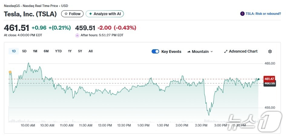This screenshot has height=136, width=286.
Task: Click the 461.47 red price label
Action: (269, 79)
